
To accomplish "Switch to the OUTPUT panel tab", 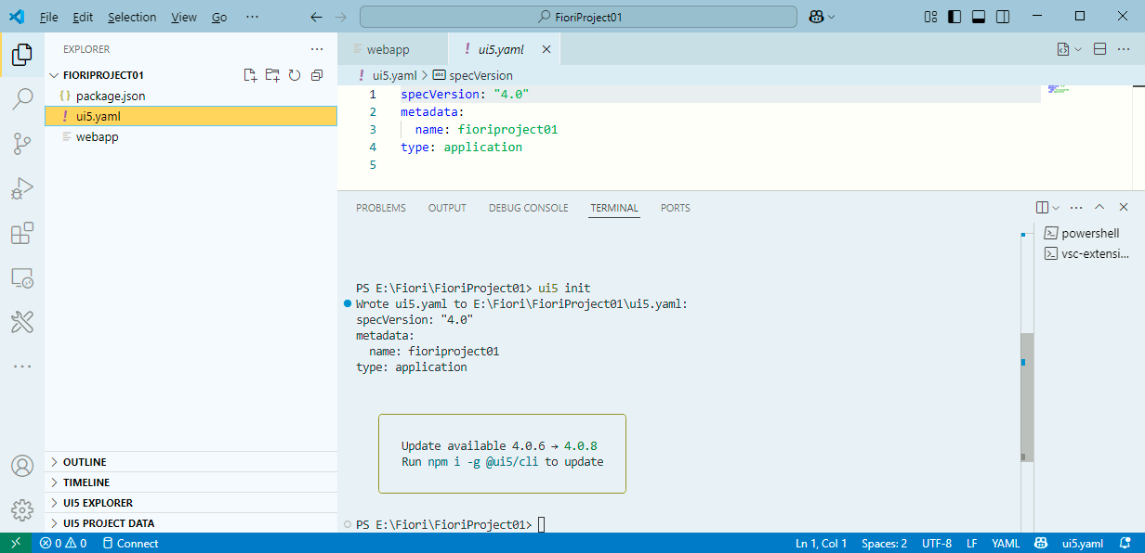I will coord(447,208).
